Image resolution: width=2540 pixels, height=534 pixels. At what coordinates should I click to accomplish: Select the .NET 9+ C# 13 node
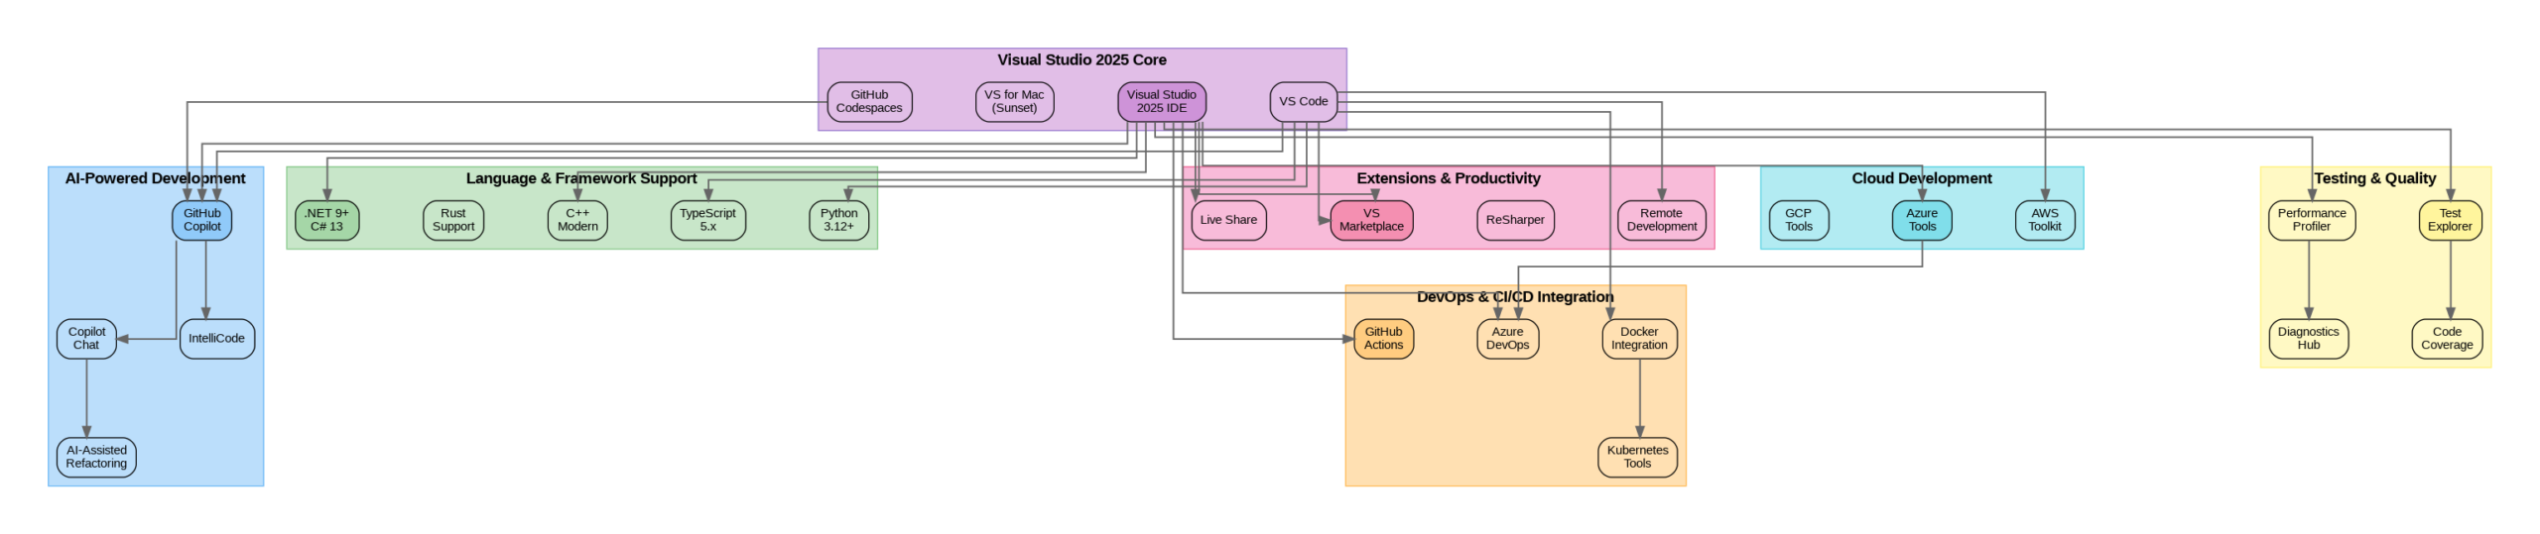click(x=326, y=220)
